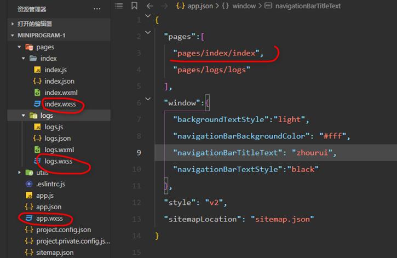Screen dimensions: 397x258
Task: Click line number 9 in gutter
Action: coord(139,153)
